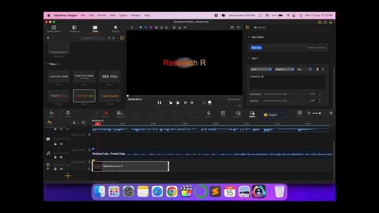Screen dimensions: 379x213
Task: Choose the Title 6 Lorem Ipsum preset
Action: click(x=110, y=96)
